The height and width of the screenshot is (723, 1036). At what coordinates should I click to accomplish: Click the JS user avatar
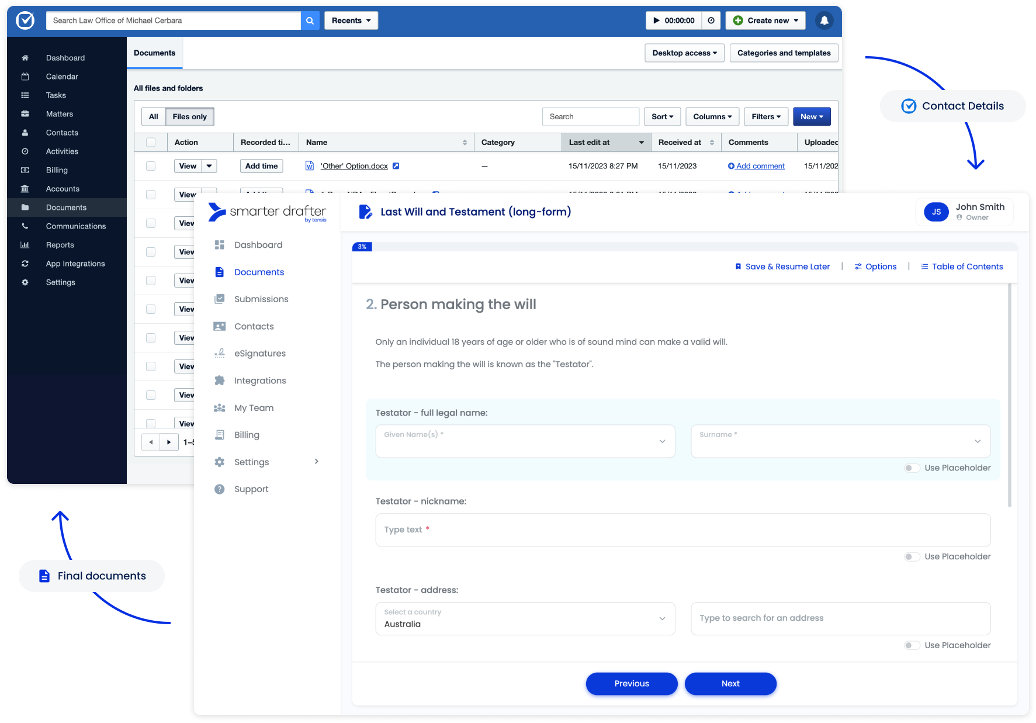click(x=936, y=212)
